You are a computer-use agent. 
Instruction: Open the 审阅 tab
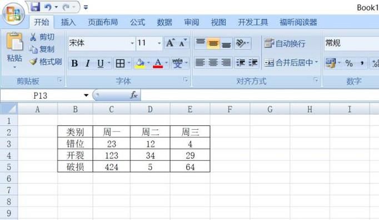tap(191, 22)
